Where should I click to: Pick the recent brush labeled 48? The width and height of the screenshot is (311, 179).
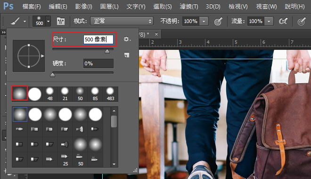point(50,94)
